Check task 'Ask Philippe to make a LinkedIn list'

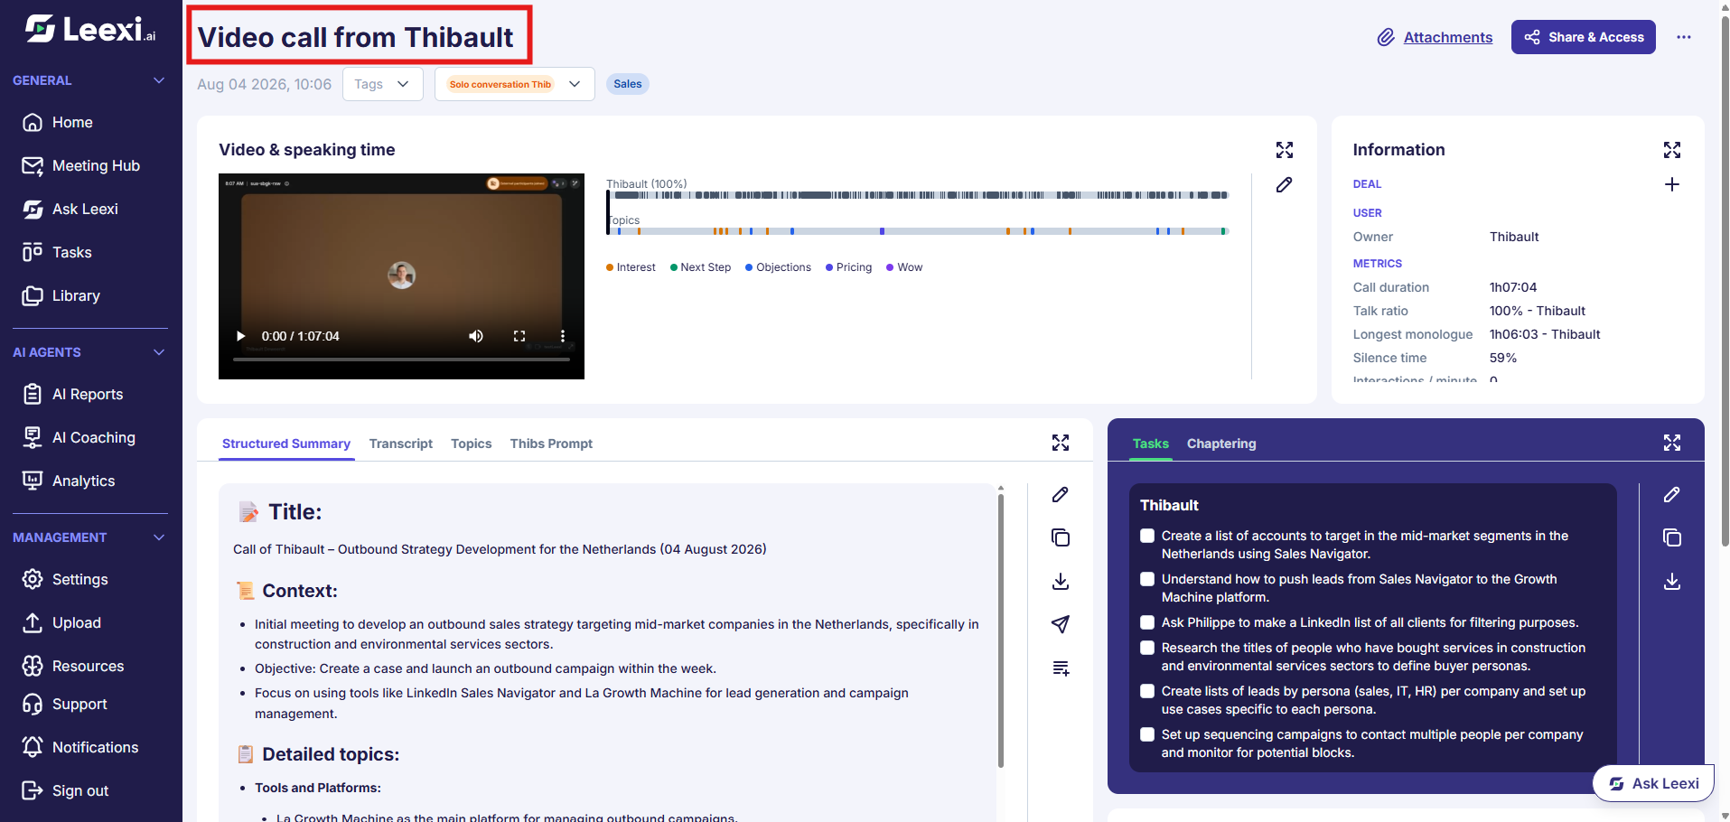(x=1147, y=622)
